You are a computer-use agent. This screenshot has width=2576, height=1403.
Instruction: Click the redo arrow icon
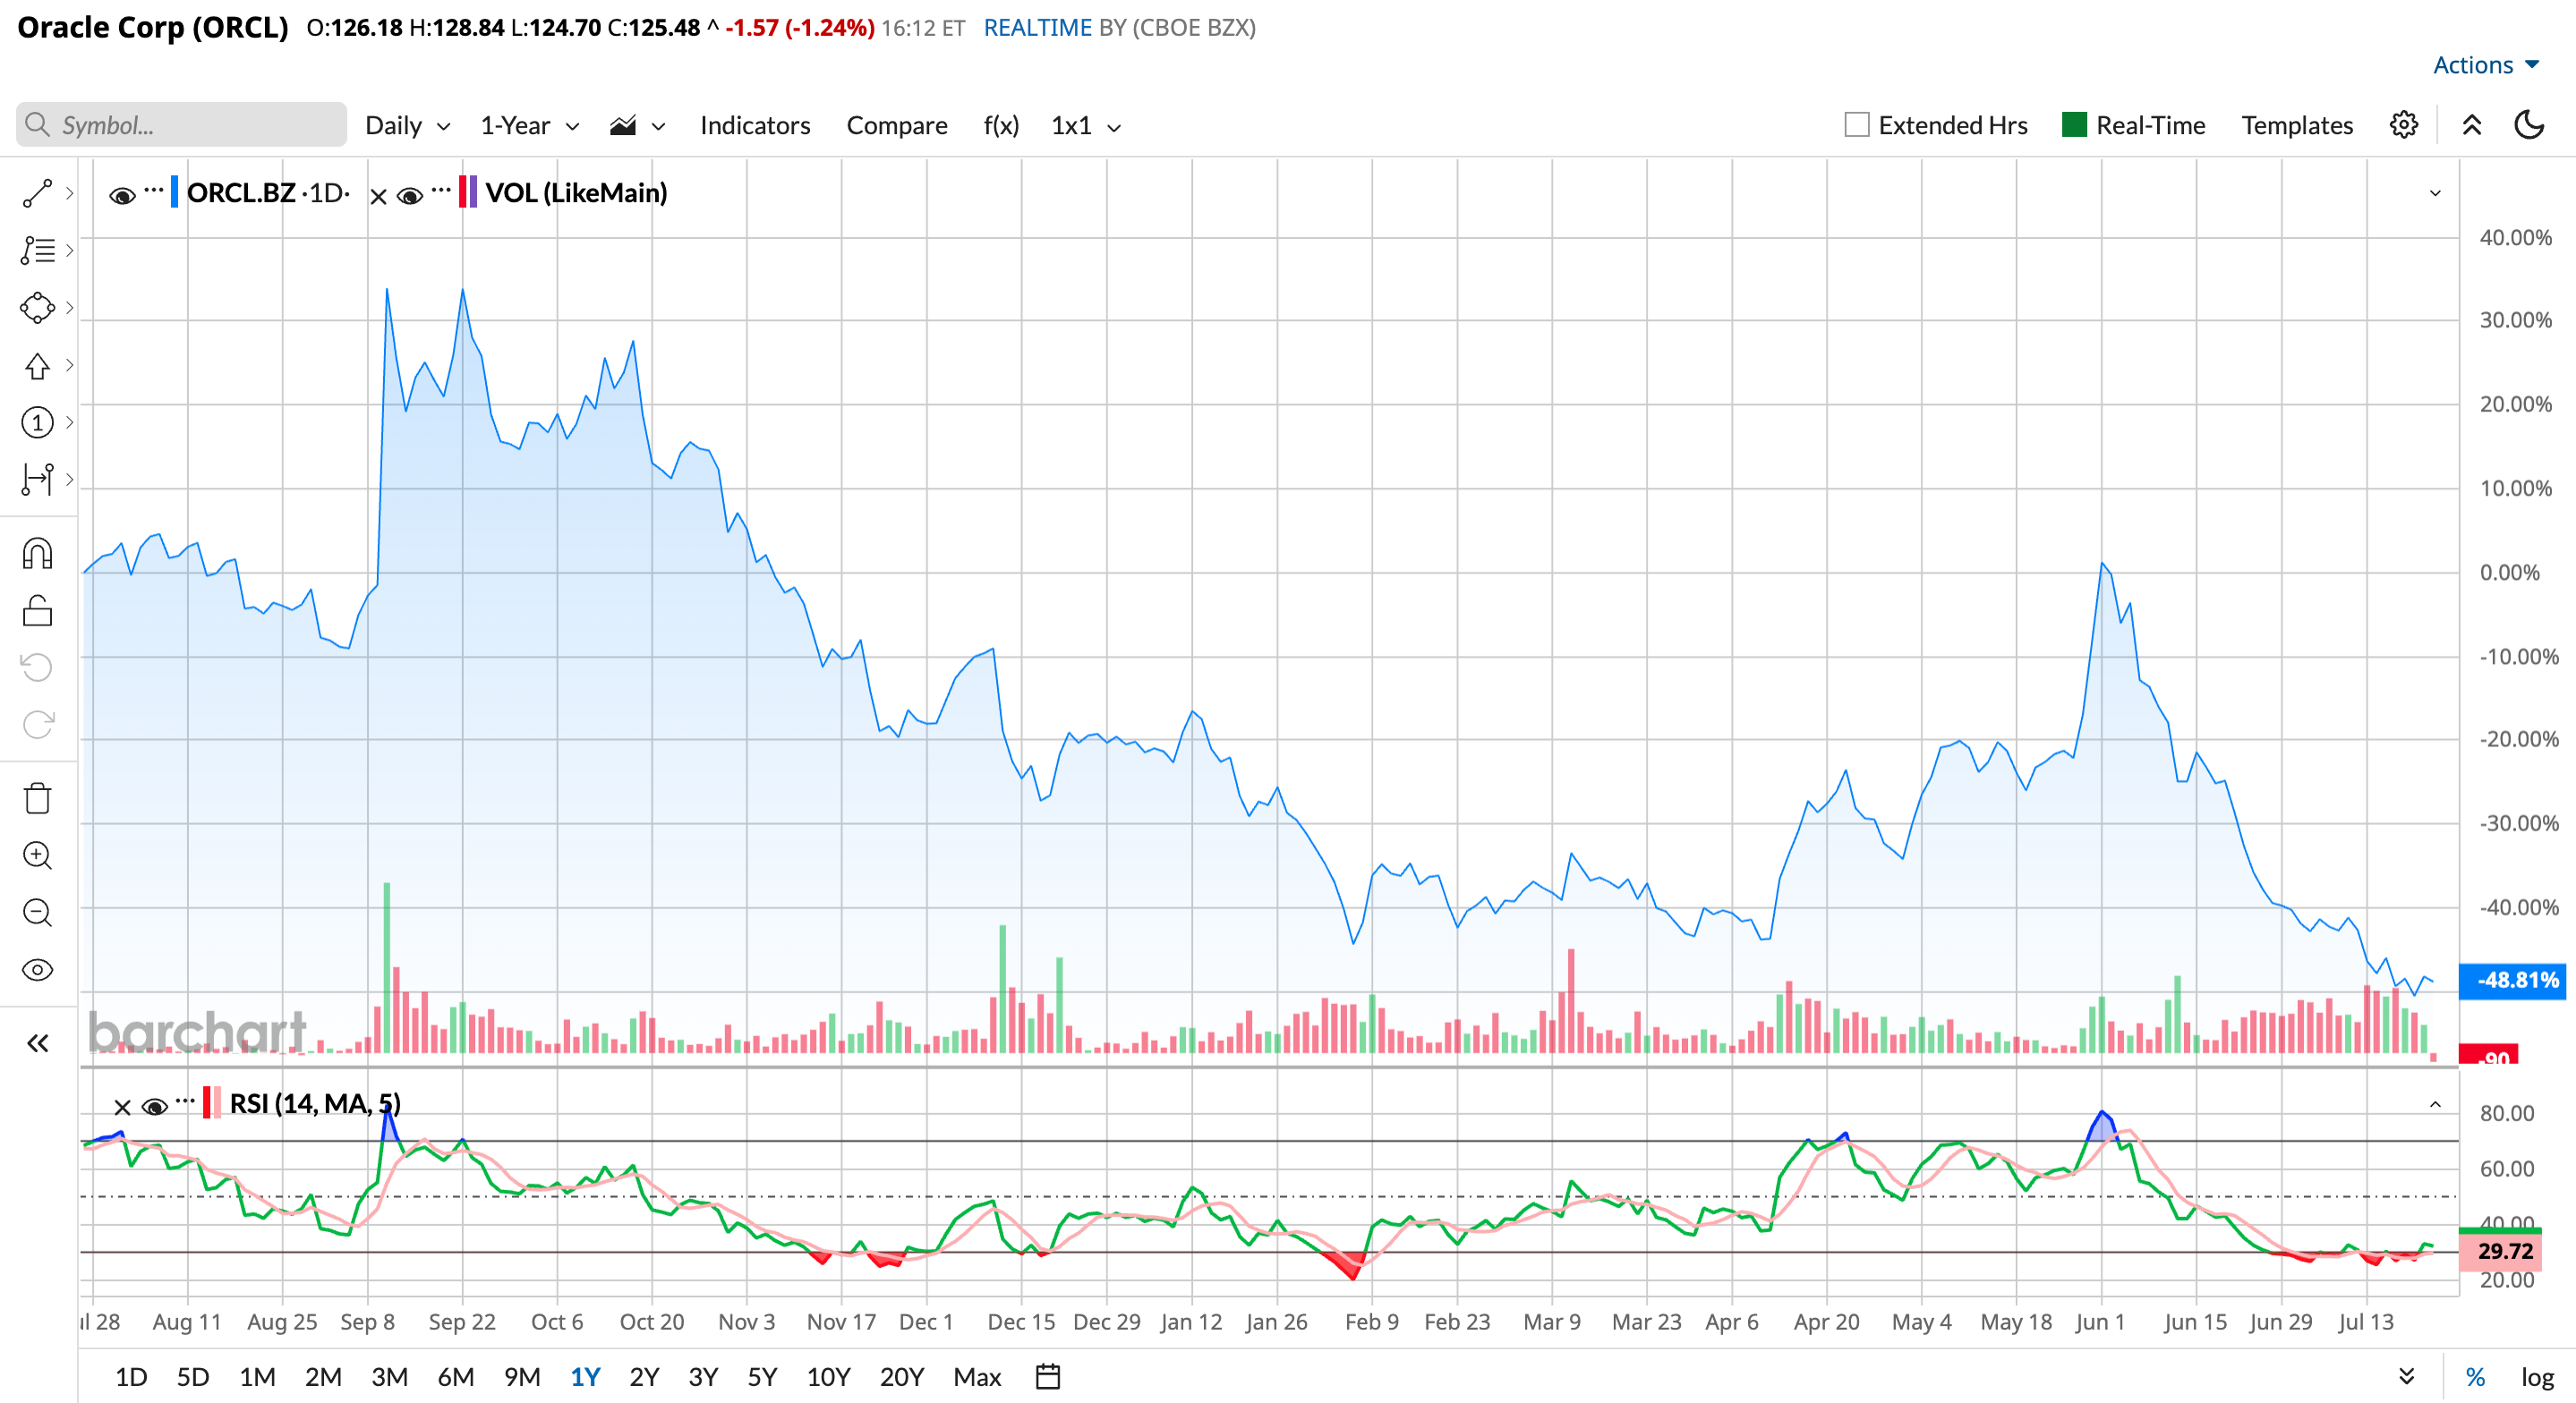37,724
